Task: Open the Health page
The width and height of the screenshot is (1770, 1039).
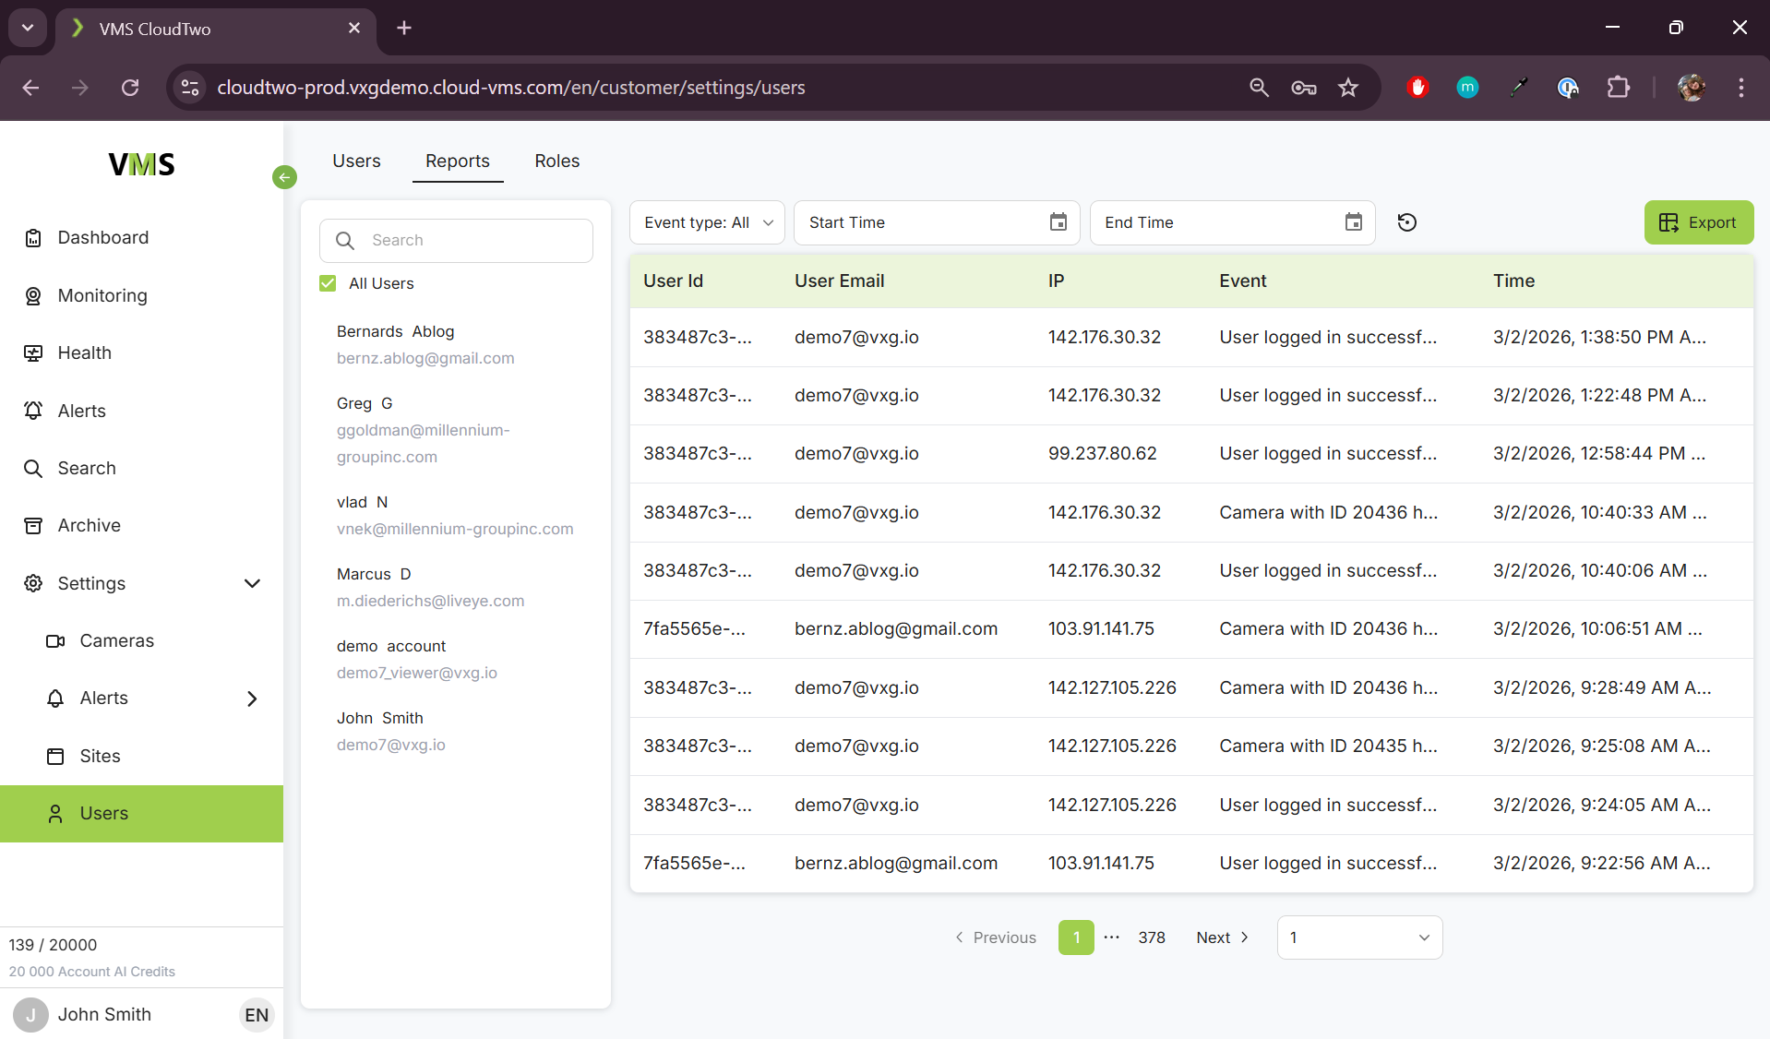Action: tap(84, 353)
